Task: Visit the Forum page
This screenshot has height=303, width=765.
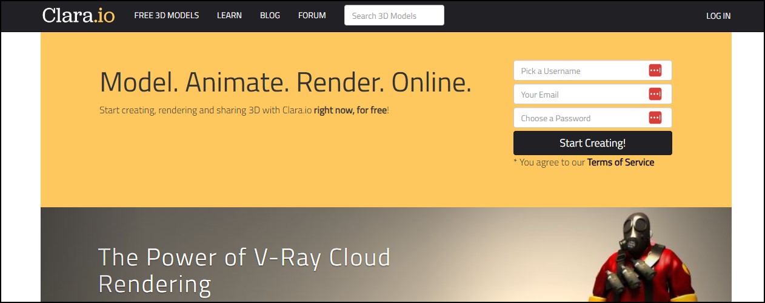Action: click(312, 16)
